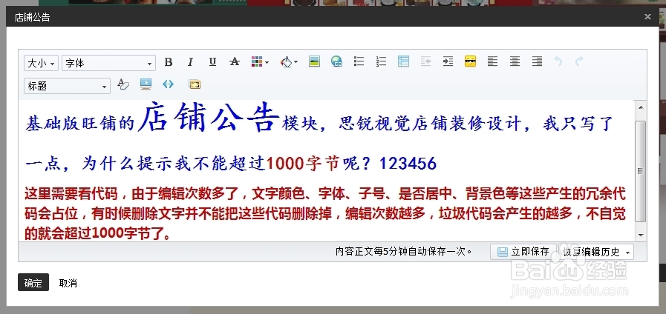Toggle underline formatting
This screenshot has height=314, width=666.
(213, 62)
